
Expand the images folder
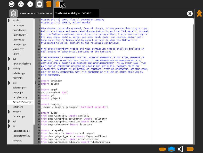coord(9,112)
